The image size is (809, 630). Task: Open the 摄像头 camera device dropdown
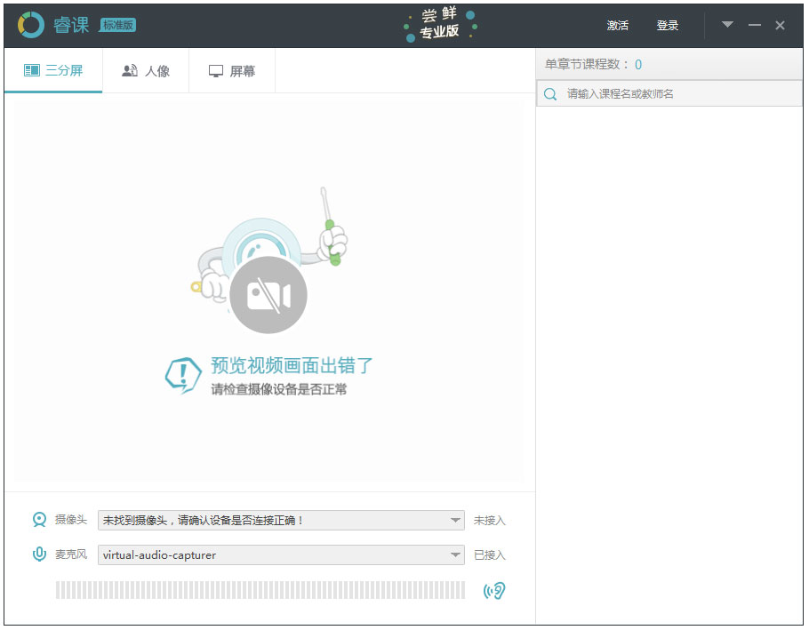click(281, 520)
